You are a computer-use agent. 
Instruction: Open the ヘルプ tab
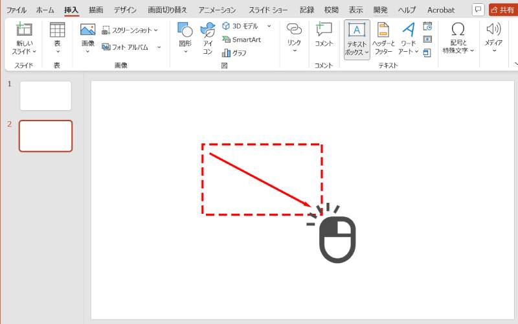(x=407, y=10)
